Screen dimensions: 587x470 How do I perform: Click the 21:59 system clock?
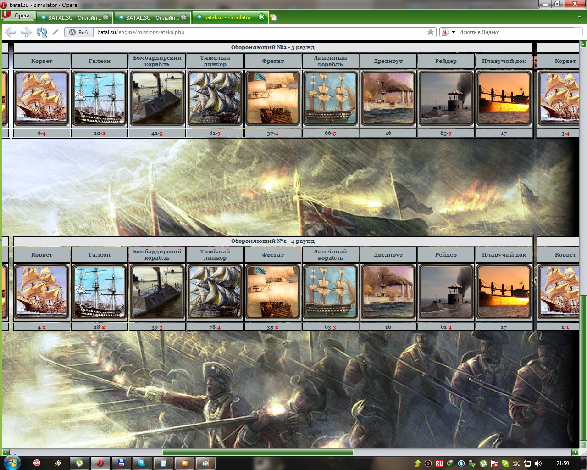pos(562,464)
